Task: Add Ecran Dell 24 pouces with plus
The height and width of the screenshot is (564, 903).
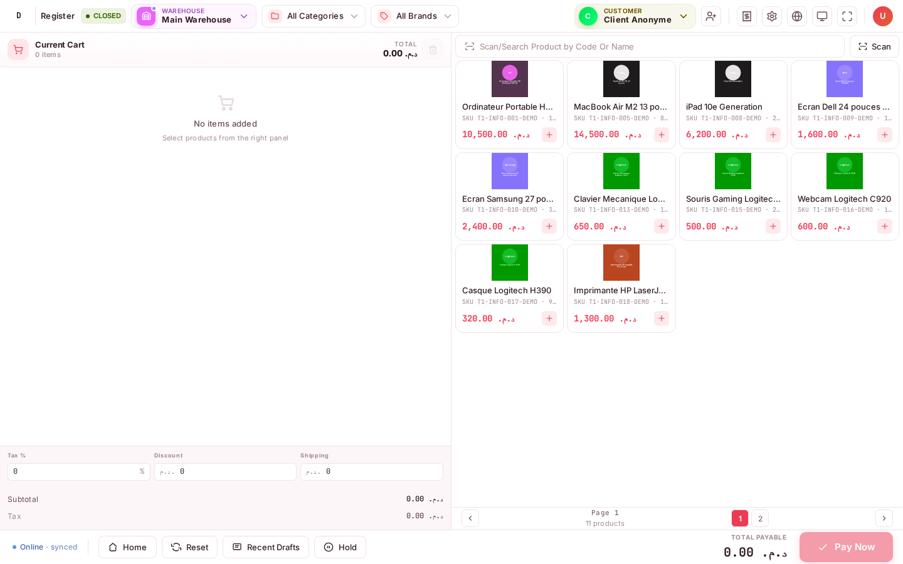Action: [885, 135]
